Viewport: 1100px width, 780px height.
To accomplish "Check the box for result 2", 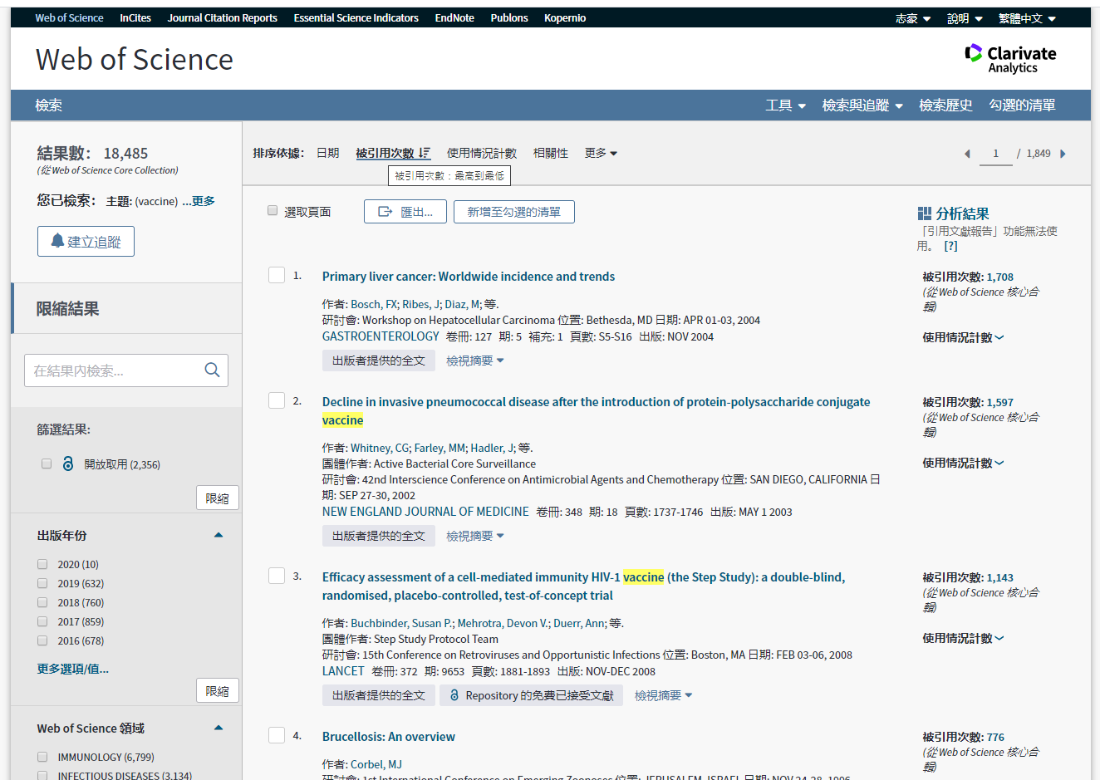I will click(x=277, y=400).
